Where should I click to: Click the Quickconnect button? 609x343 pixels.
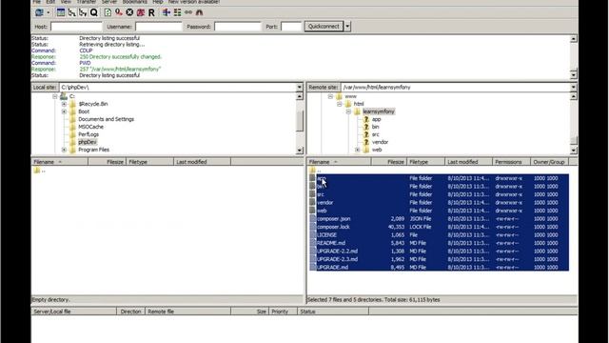point(324,27)
